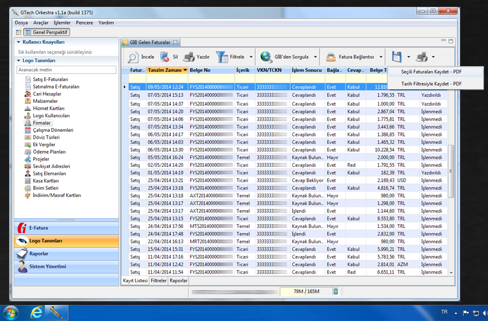Click the floppy disk save icon

(396, 57)
